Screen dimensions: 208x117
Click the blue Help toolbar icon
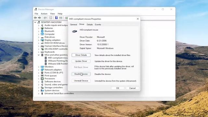pos(56,18)
